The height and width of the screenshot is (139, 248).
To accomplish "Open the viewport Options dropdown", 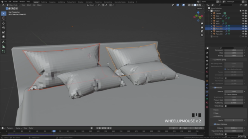I will pyautogui.click(x=200, y=8).
